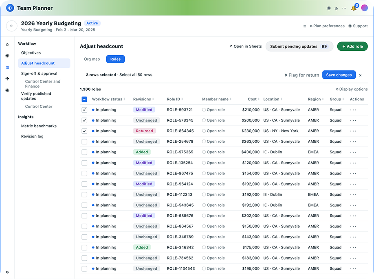Image resolution: width=374 pixels, height=279 pixels.
Task: Open actions menu for ROLE-864345
Action: pyautogui.click(x=353, y=131)
